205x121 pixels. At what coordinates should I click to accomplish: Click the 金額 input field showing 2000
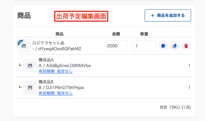pyautogui.click(x=116, y=46)
